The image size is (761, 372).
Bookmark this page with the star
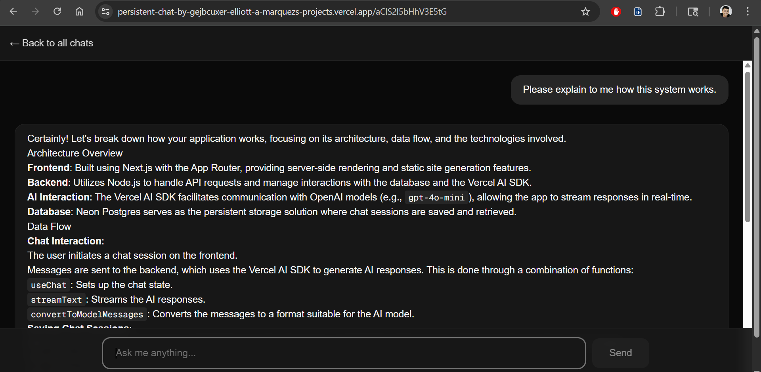pyautogui.click(x=585, y=11)
